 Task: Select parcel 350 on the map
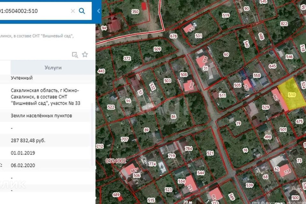pyautogui.click(x=135, y=12)
